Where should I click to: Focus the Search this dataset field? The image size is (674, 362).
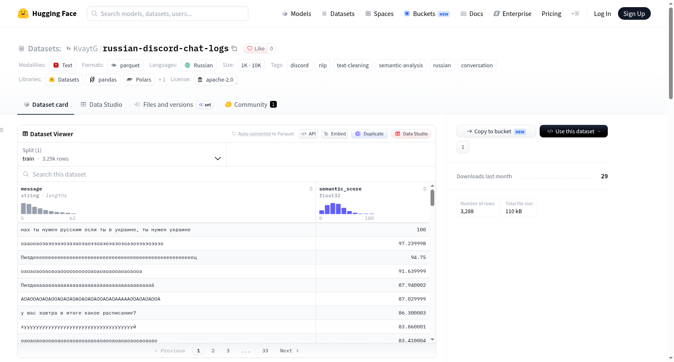click(227, 174)
